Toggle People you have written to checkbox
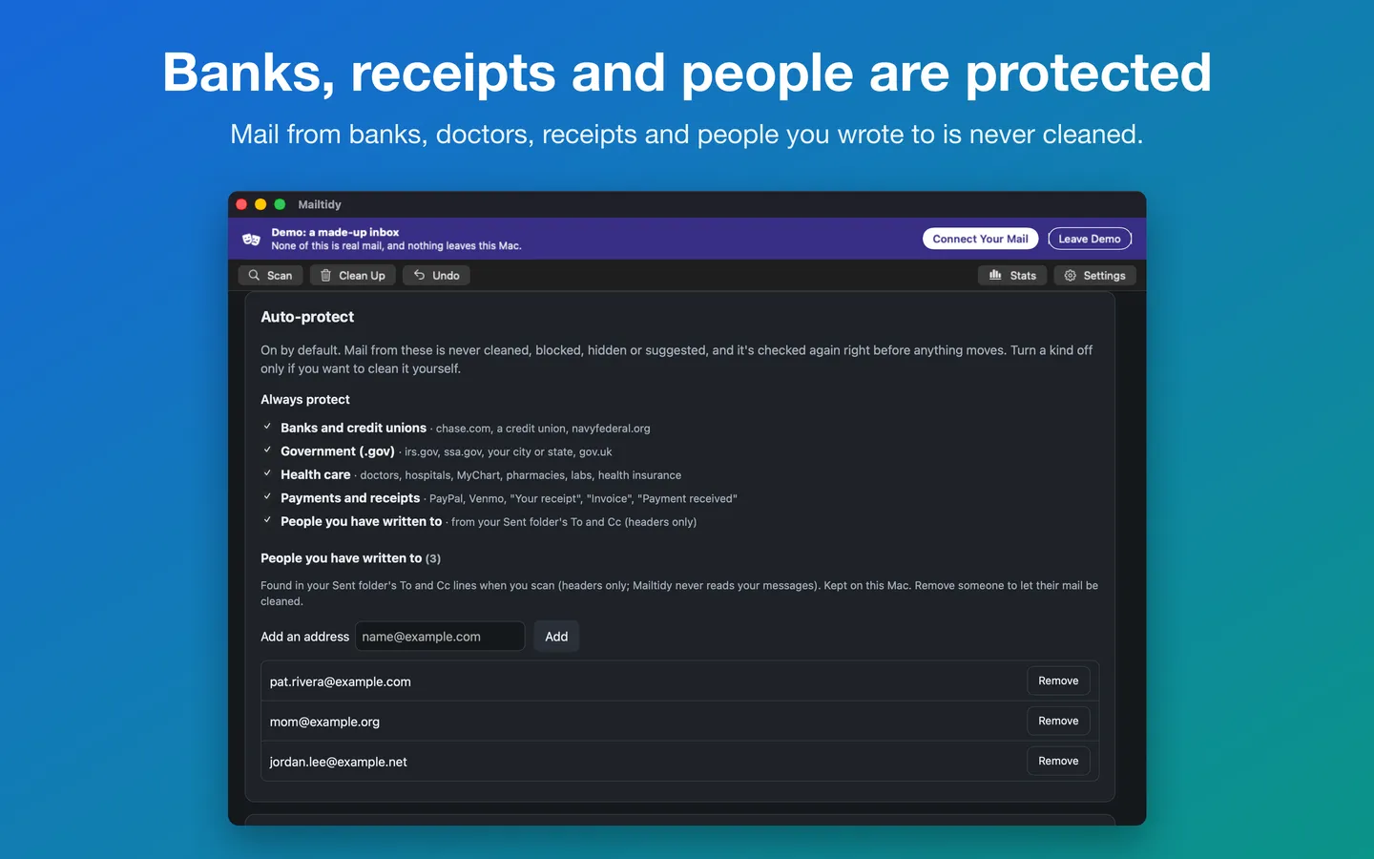 pyautogui.click(x=267, y=520)
